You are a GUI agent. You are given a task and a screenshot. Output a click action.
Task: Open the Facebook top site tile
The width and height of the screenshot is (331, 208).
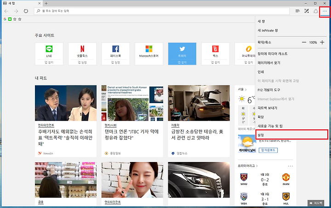tap(115, 54)
